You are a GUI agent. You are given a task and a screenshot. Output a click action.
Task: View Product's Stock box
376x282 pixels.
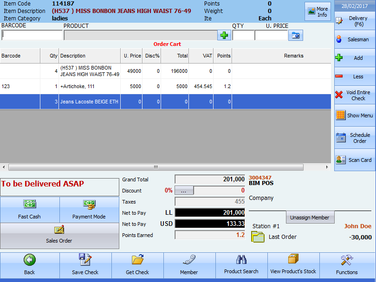coord(293,265)
